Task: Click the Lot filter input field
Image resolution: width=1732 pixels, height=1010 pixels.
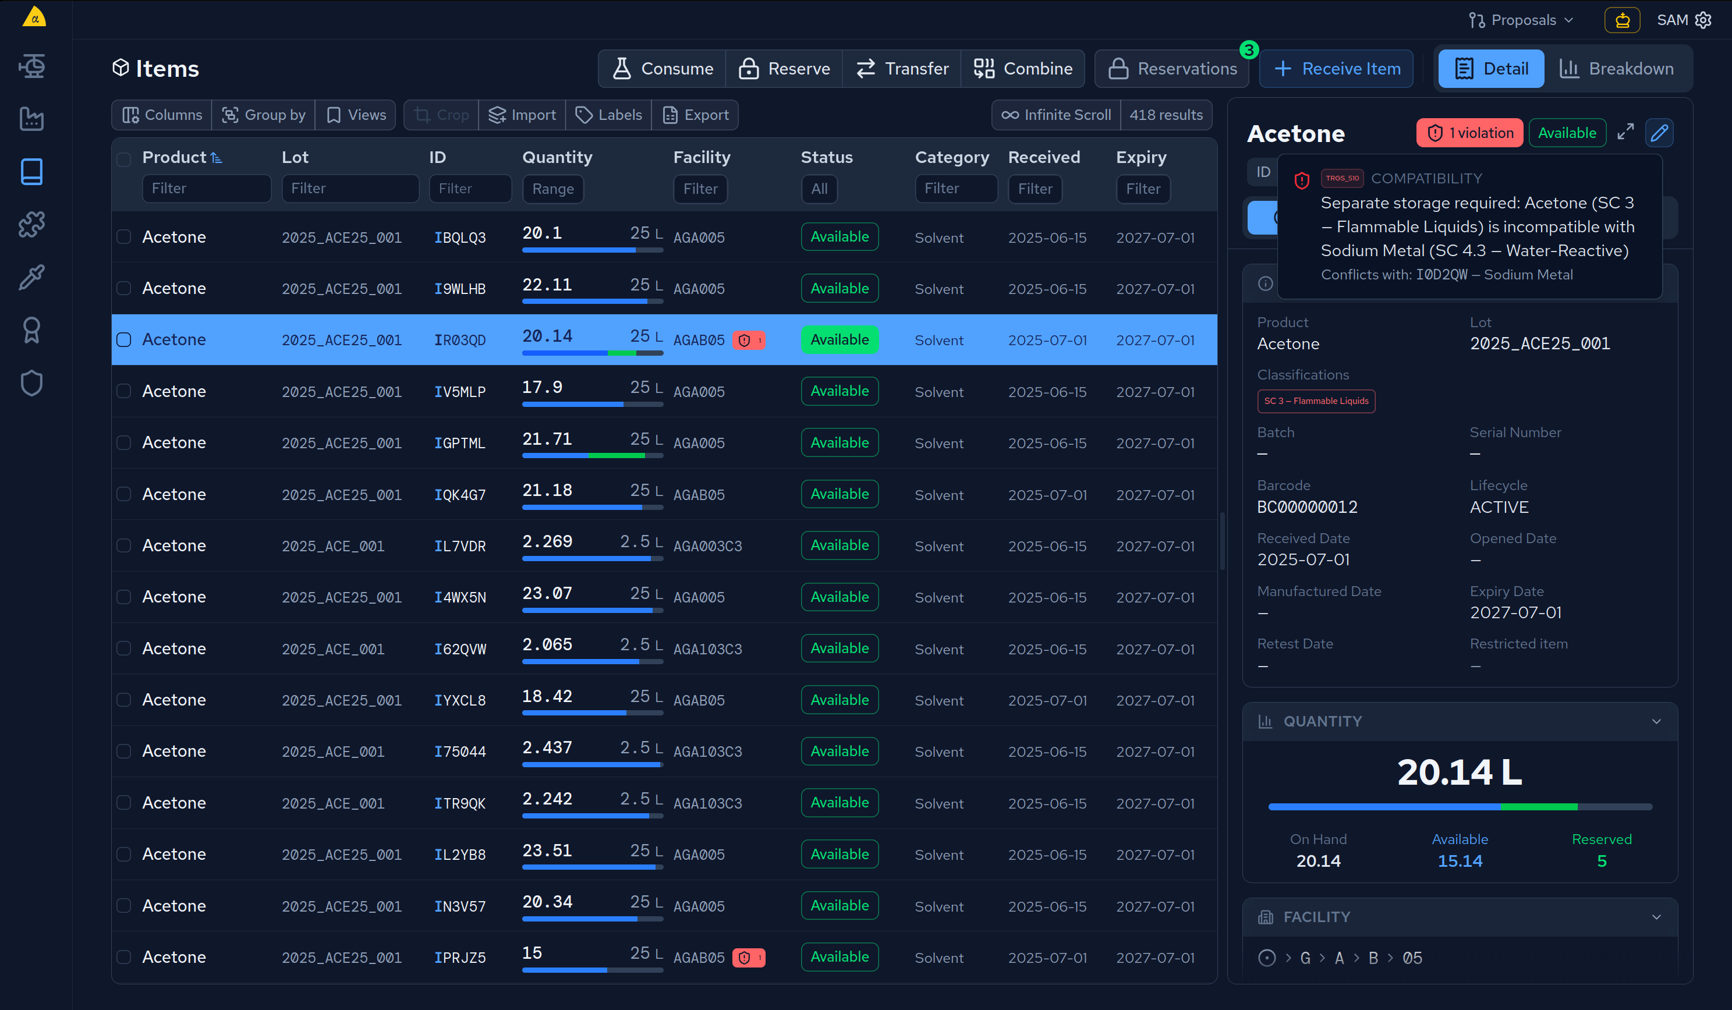Action: pyautogui.click(x=350, y=188)
